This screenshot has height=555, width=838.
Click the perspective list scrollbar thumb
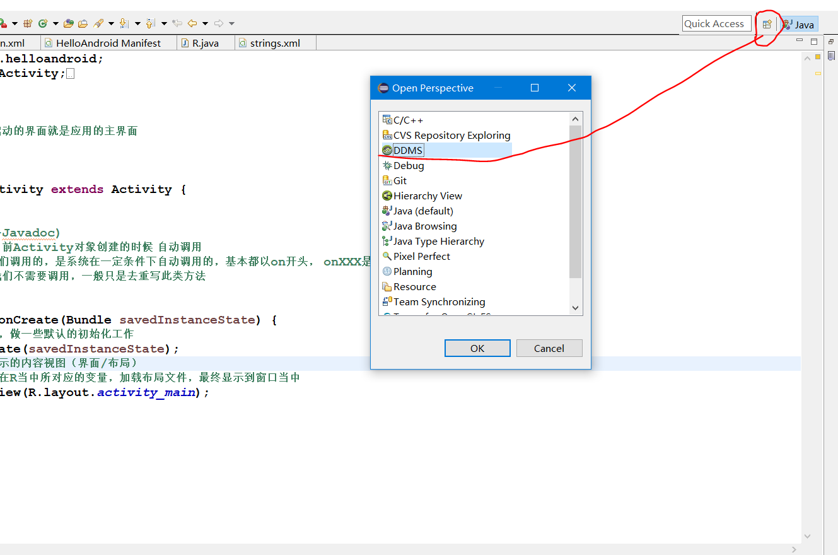[575, 201]
